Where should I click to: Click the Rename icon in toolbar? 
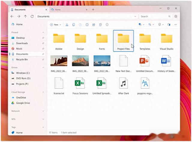(x=87, y=25)
